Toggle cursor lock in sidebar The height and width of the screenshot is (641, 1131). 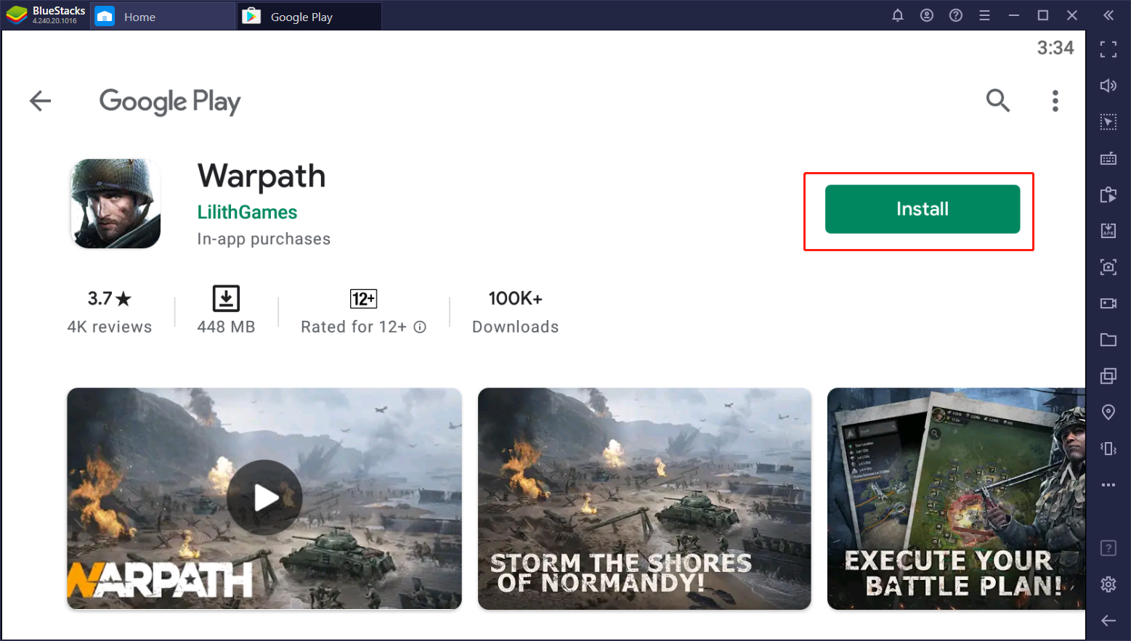click(1108, 122)
